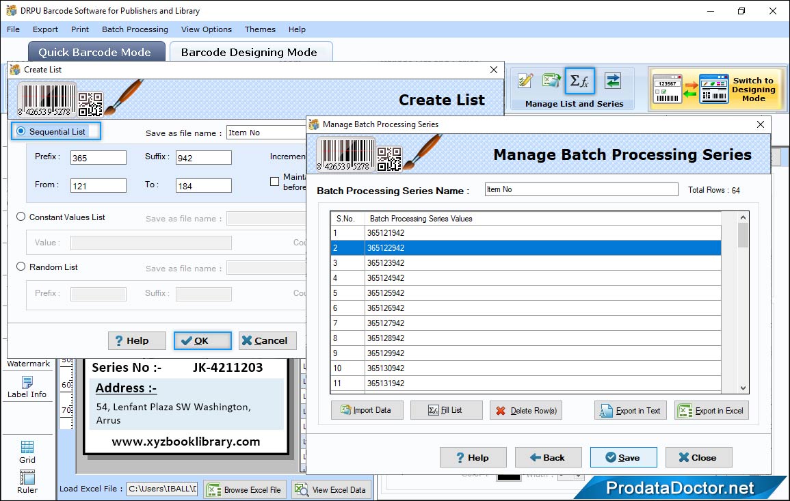Image resolution: width=790 pixels, height=501 pixels.
Task: Click View Excel Data button
Action: point(332,489)
